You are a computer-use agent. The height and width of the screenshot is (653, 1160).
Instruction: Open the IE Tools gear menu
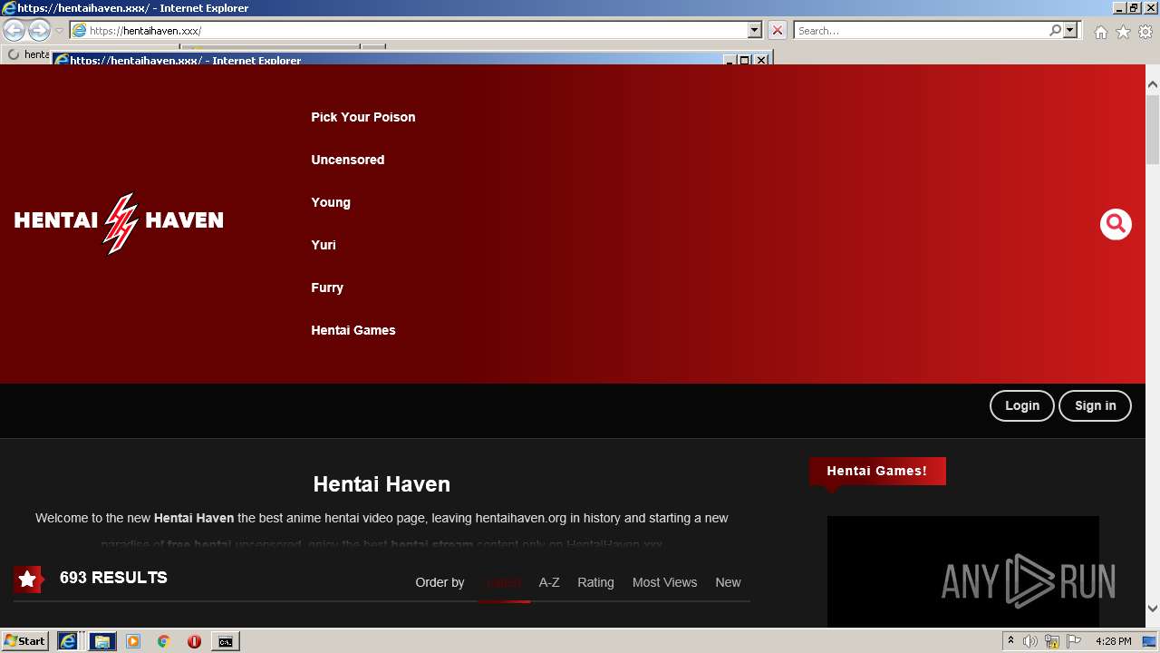[x=1145, y=32]
